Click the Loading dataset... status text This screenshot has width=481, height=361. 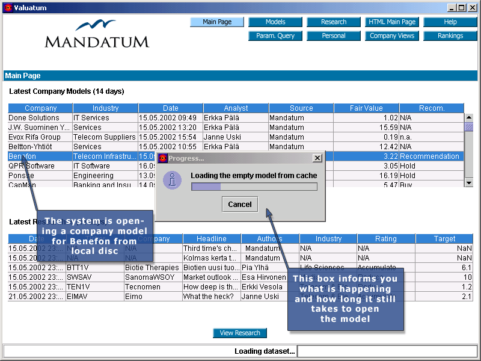click(265, 351)
